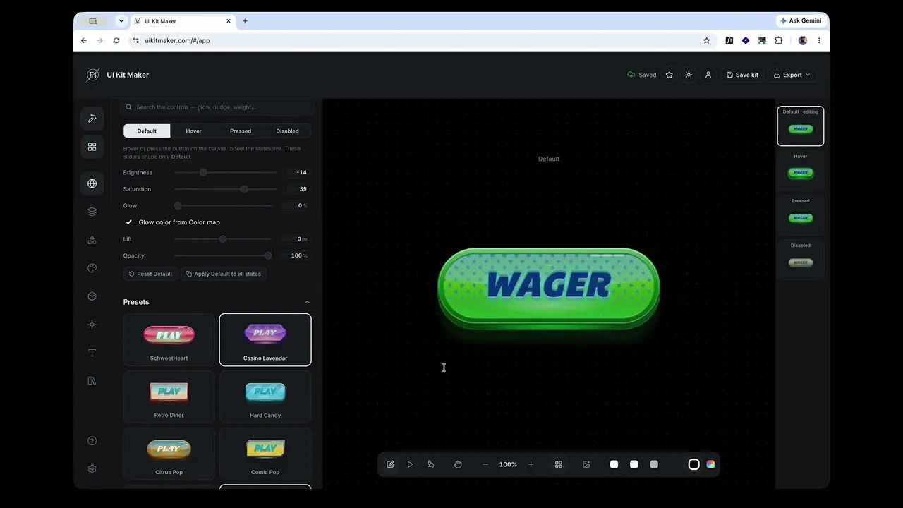Switch to the Pressed state tab
The width and height of the screenshot is (903, 508).
(x=241, y=131)
